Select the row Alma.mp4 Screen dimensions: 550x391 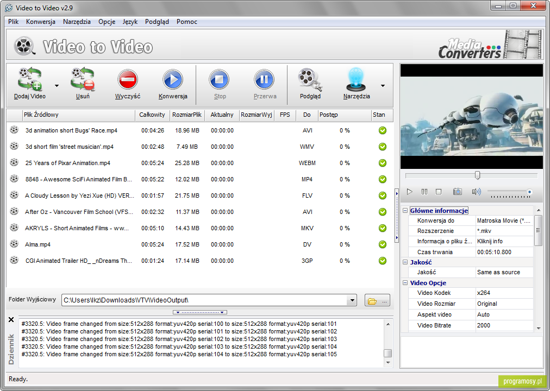(x=199, y=244)
